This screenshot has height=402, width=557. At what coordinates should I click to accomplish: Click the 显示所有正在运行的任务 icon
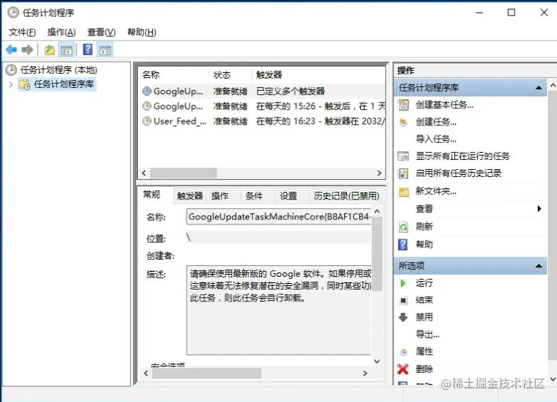pos(403,156)
